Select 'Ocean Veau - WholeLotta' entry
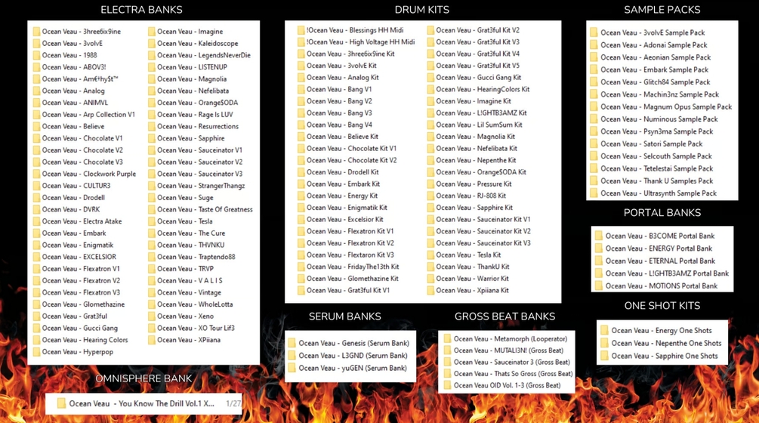 [x=195, y=304]
